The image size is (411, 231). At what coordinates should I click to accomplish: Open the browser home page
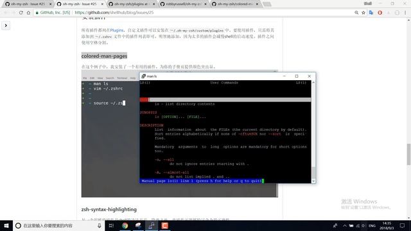point(28,13)
